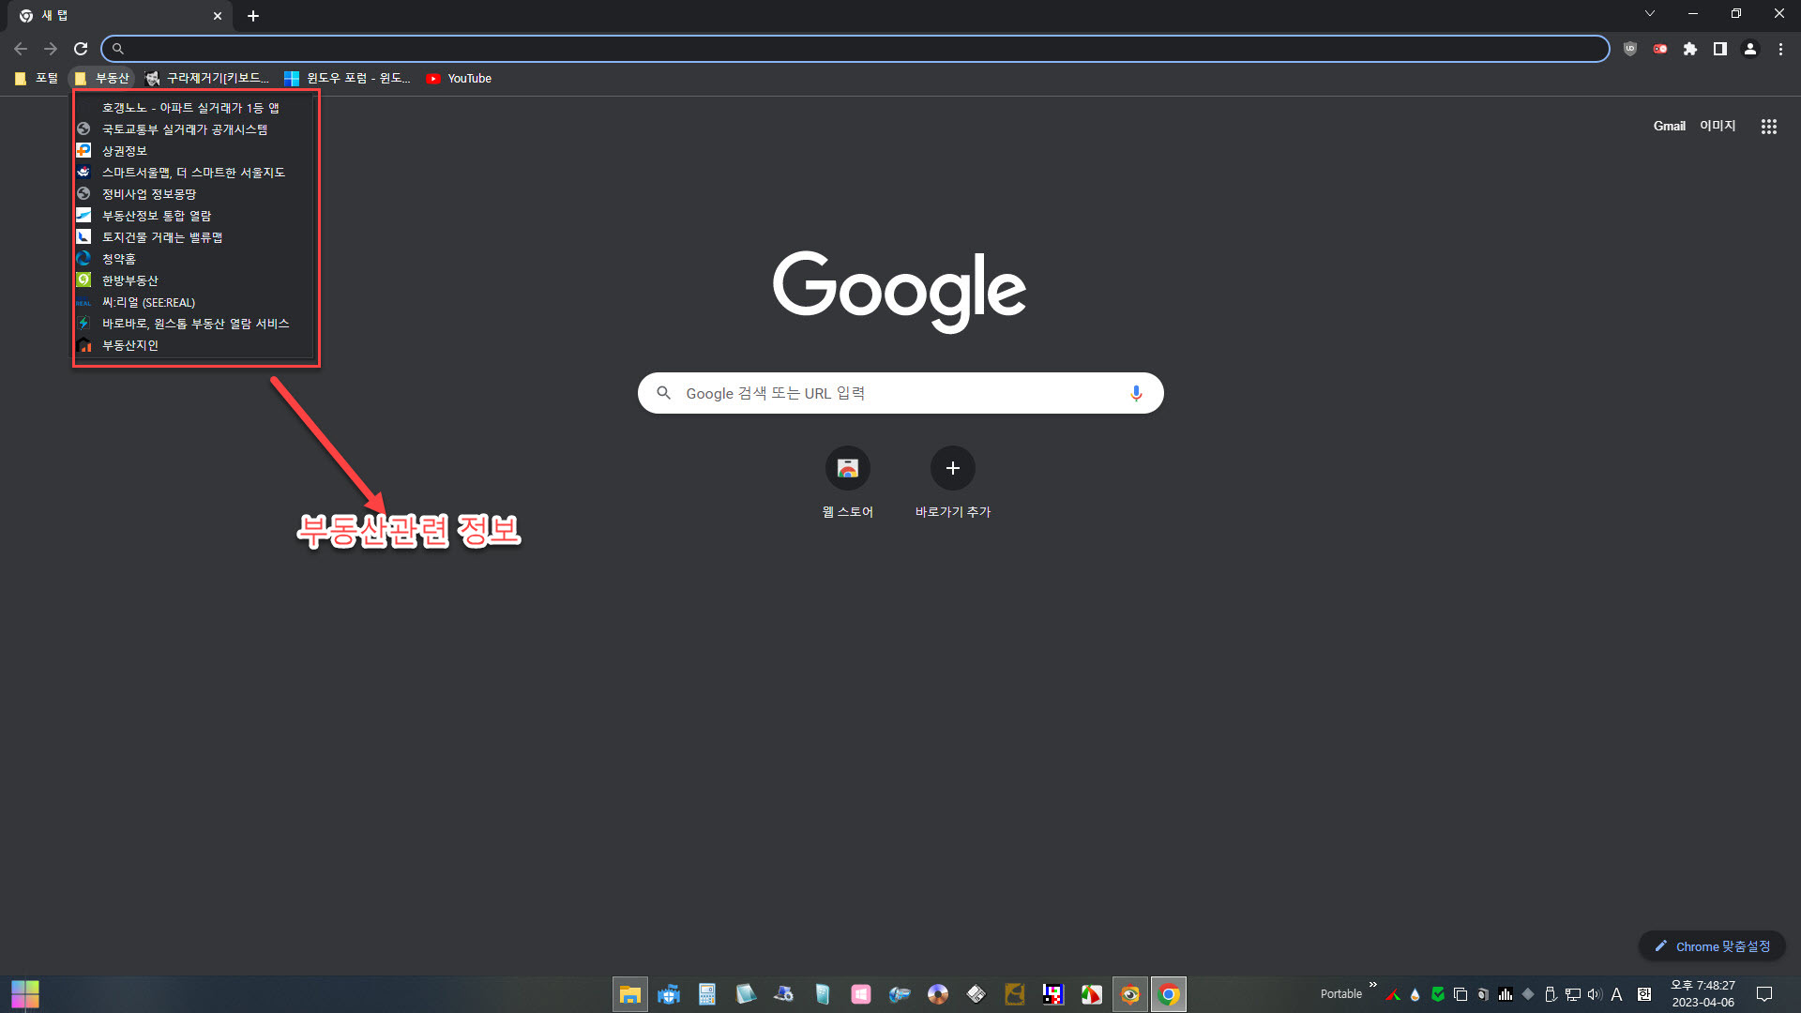
Task: Open the 포털 bookmarks folder
Action: (37, 79)
